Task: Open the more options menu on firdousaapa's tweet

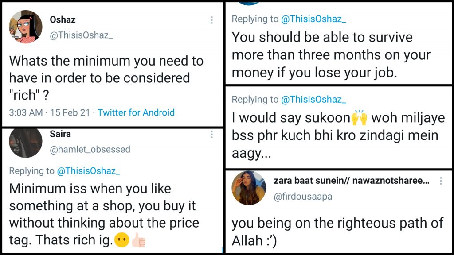Action: click(441, 181)
